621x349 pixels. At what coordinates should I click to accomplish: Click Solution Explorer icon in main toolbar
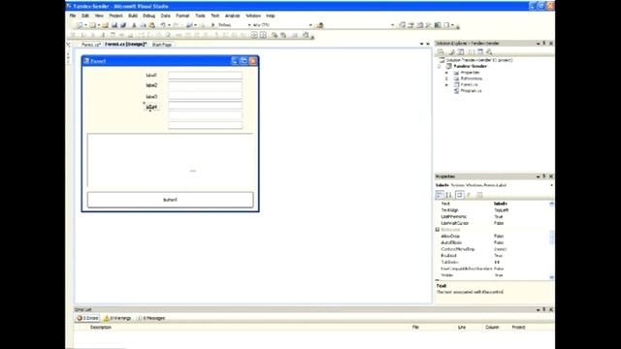click(x=402, y=25)
